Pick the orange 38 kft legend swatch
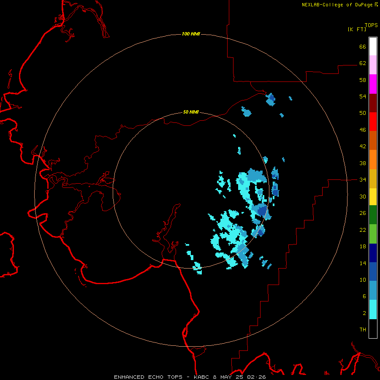Screen dimensions: 380x380 click(373, 159)
